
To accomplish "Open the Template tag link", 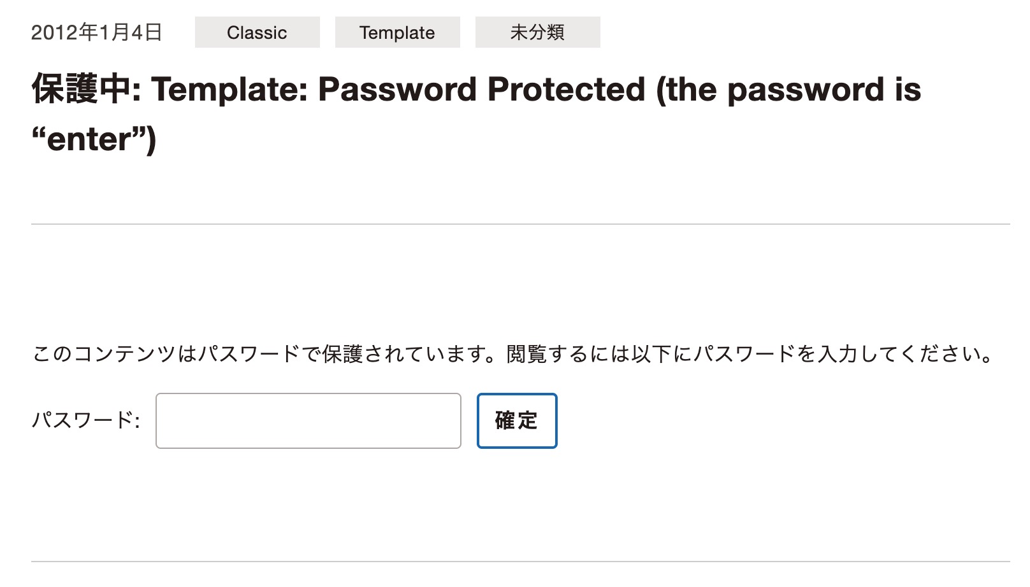I will (x=397, y=32).
